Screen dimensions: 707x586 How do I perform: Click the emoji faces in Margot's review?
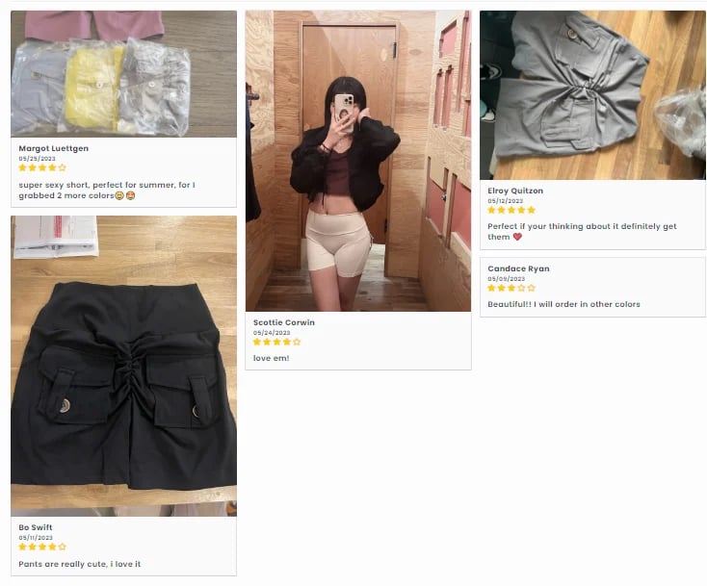[x=125, y=195]
